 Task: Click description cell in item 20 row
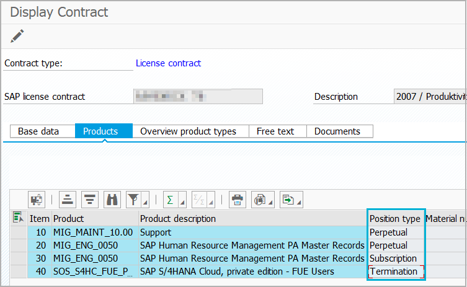(252, 245)
